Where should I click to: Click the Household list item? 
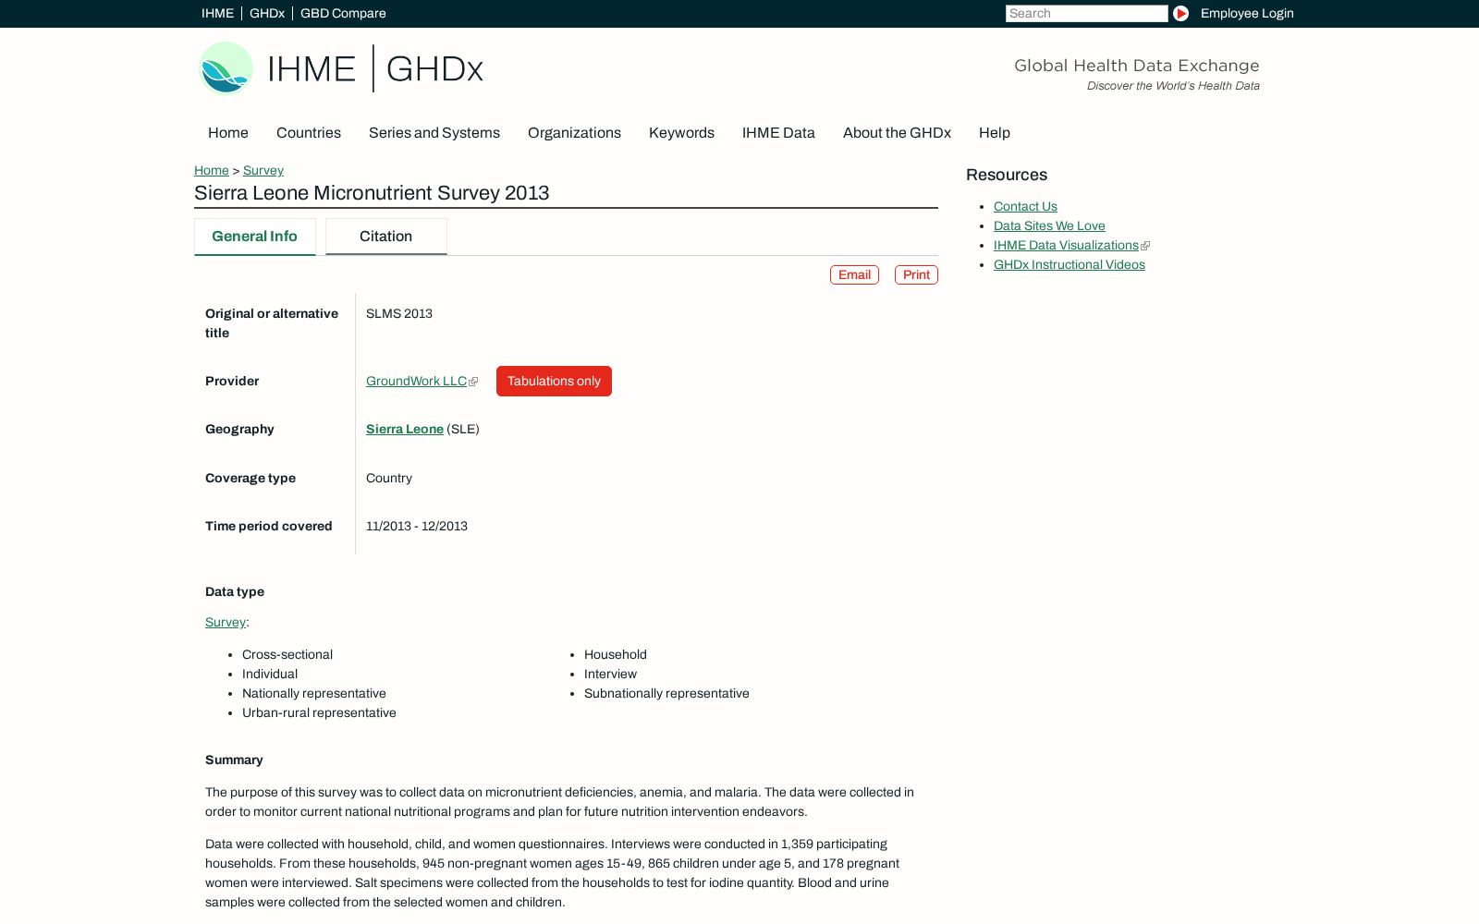click(616, 654)
